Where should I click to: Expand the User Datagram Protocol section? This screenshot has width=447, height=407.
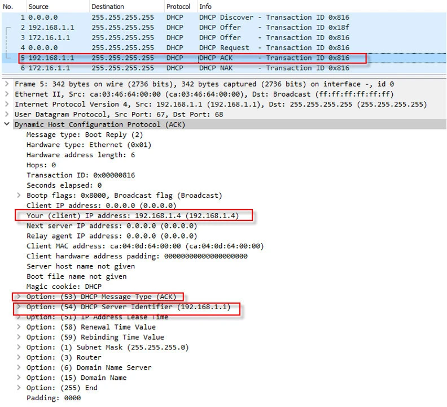[x=6, y=114]
